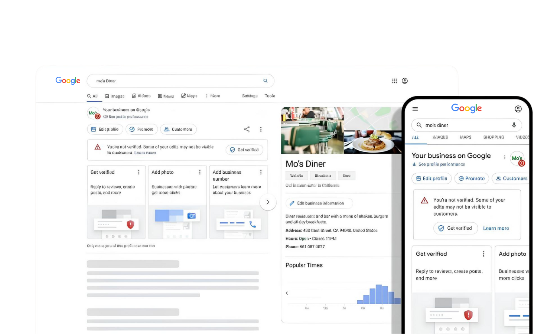Open mobile Get verified card options menu
The height and width of the screenshot is (334, 557).
[x=483, y=254]
